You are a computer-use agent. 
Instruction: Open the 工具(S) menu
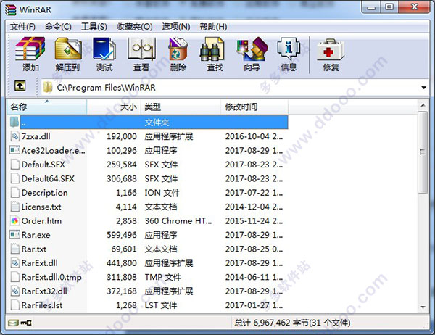[94, 27]
